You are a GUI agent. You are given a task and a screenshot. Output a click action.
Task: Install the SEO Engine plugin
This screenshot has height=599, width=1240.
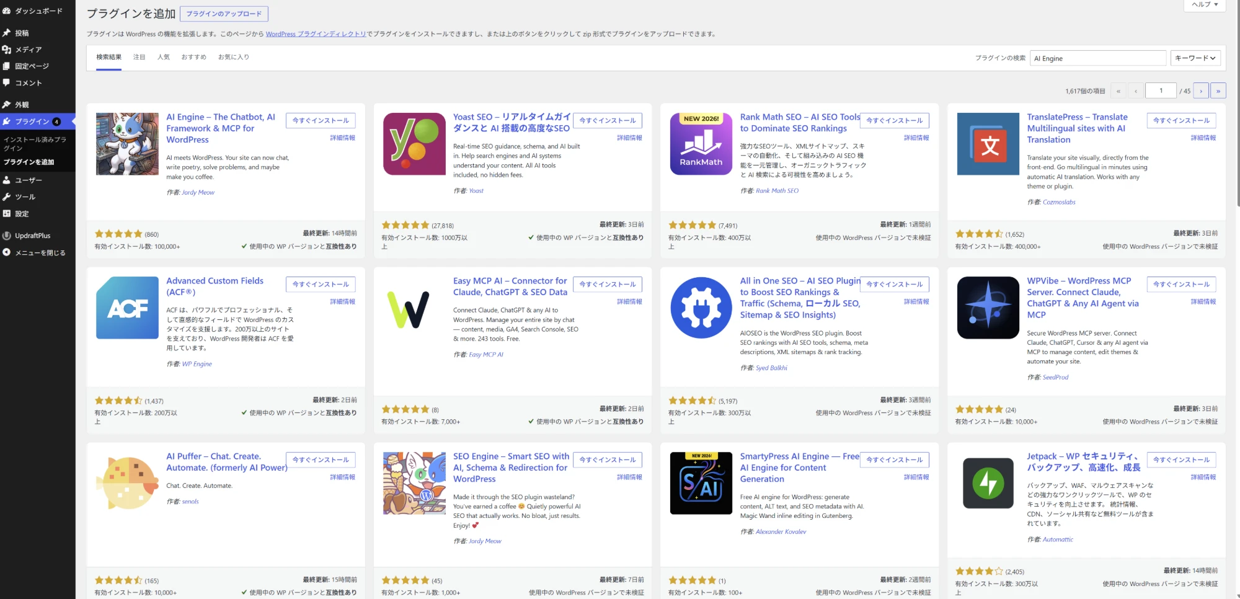tap(608, 459)
